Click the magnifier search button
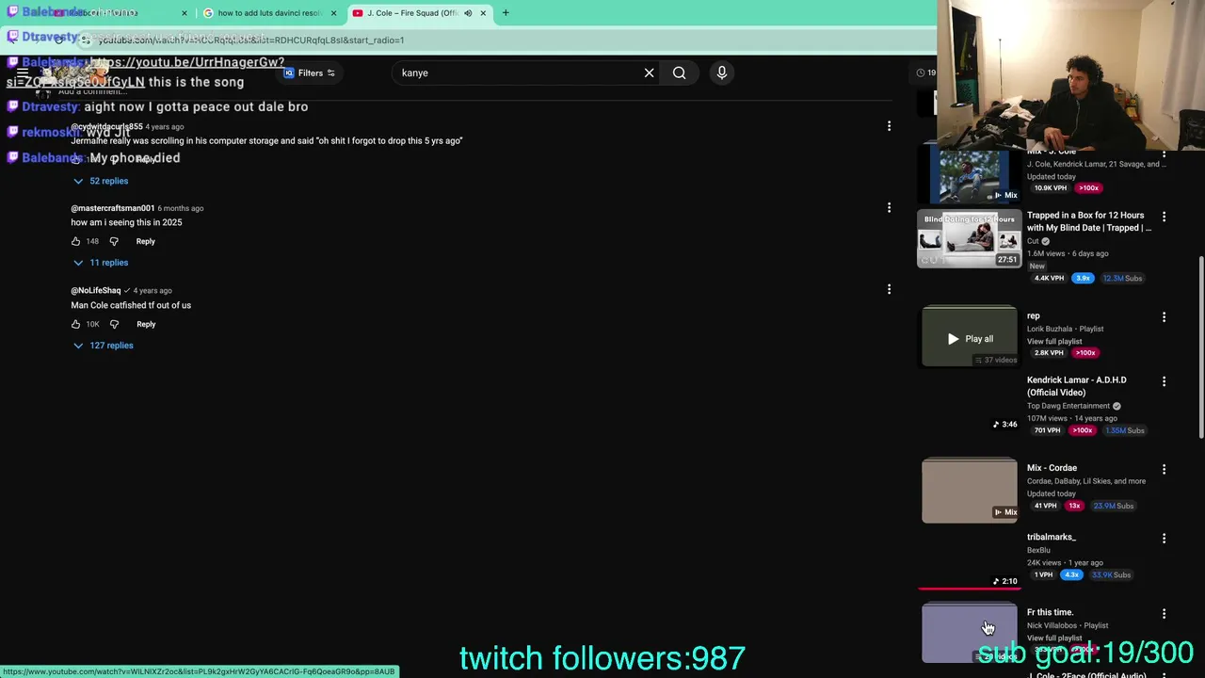 coord(679,73)
